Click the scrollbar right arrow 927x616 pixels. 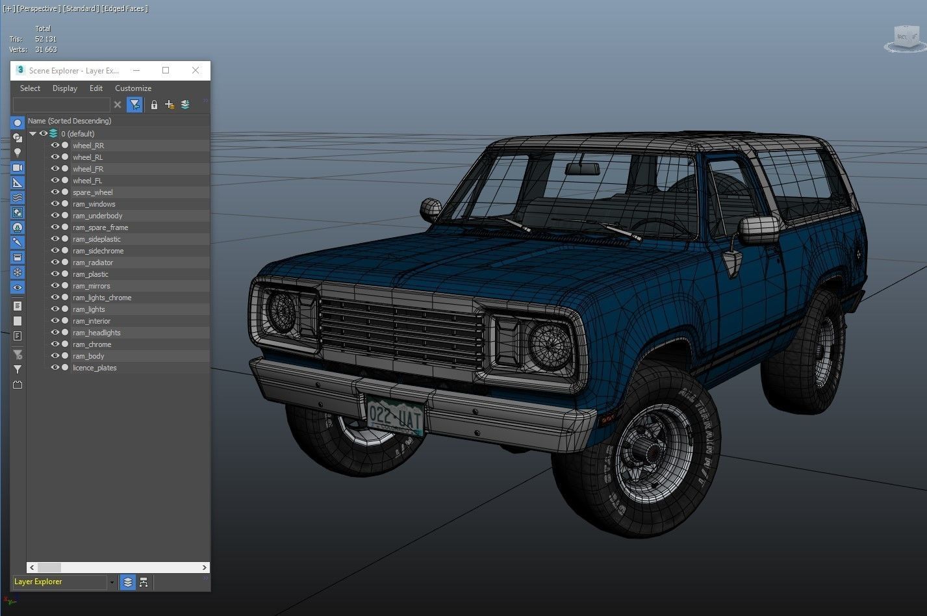click(x=204, y=567)
